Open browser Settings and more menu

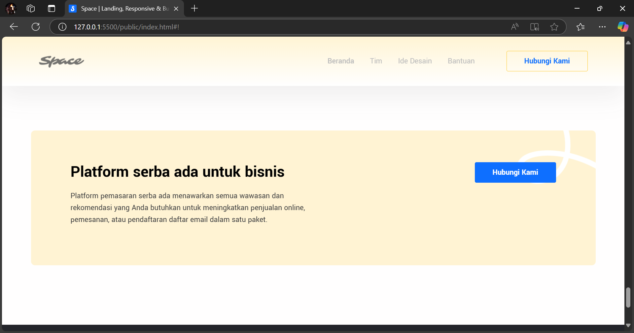(x=602, y=27)
